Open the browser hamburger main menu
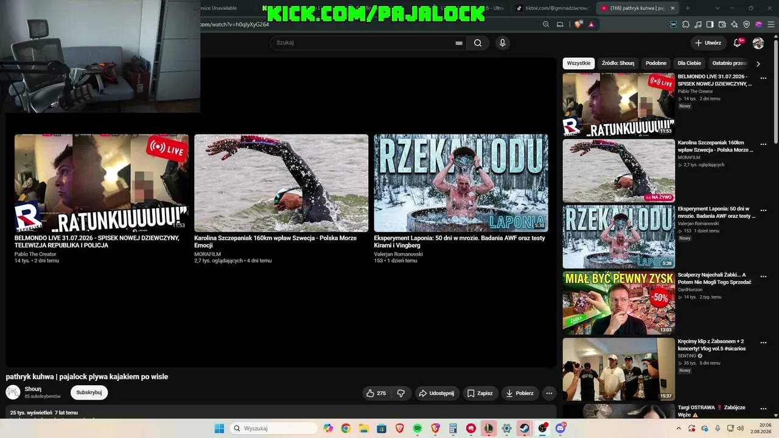Viewport: 779px width, 438px height. click(771, 24)
